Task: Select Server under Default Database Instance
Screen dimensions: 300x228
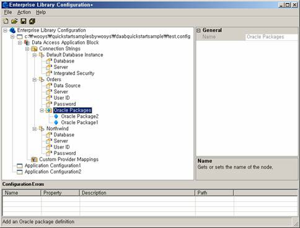Action: 61,67
